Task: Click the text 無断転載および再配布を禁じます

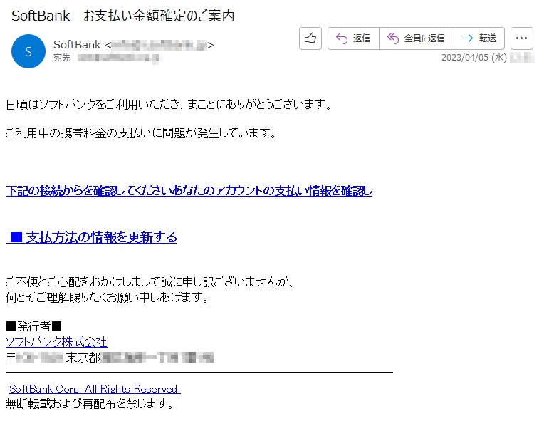Action: [x=90, y=403]
